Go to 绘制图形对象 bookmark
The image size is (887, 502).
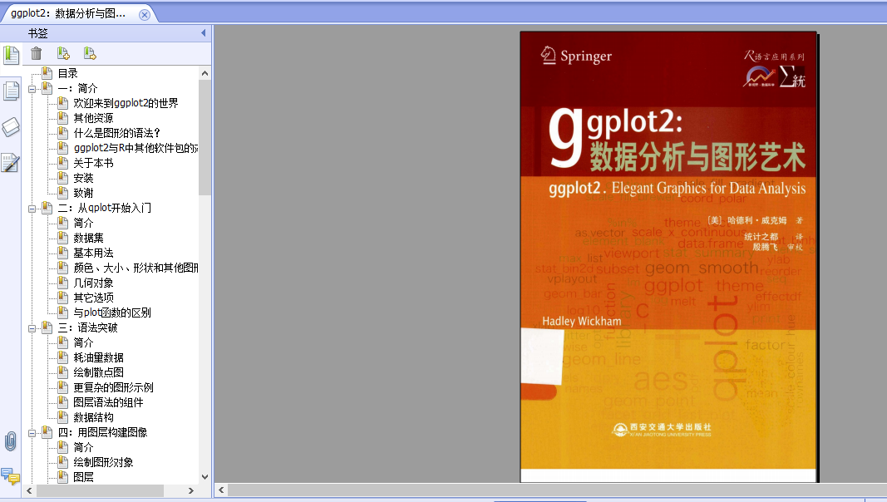(x=103, y=462)
